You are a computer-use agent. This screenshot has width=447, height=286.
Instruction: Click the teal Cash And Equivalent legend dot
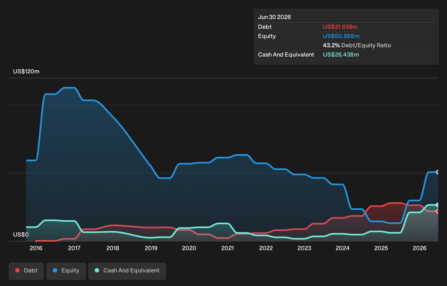coord(97,270)
